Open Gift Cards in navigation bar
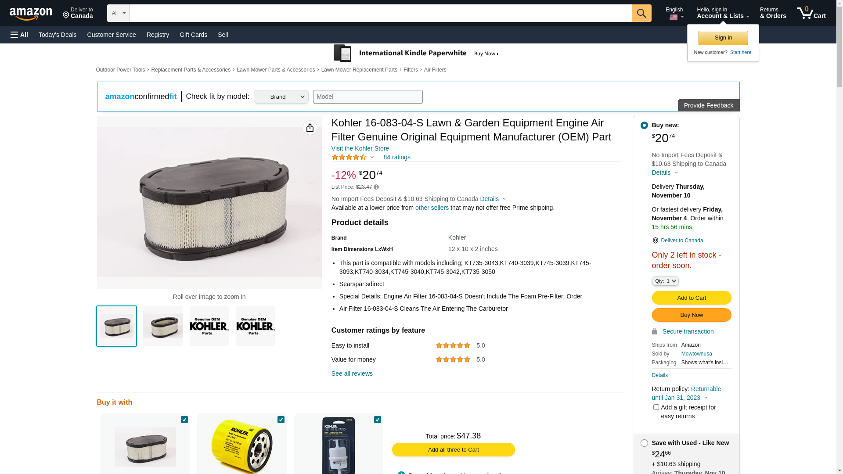Viewport: 843px width, 474px height. [x=193, y=35]
